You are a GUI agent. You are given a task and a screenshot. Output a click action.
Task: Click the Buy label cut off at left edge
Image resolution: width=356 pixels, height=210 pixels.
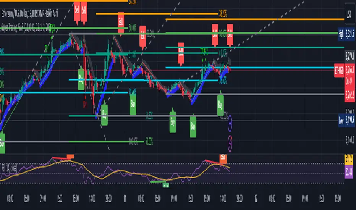pos(2,143)
